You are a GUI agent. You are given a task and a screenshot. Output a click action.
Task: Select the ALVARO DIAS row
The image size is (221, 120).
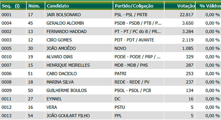110,57
